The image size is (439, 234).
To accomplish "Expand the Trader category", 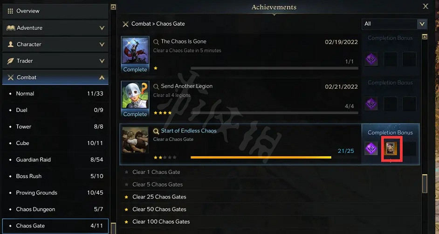I will pos(55,61).
